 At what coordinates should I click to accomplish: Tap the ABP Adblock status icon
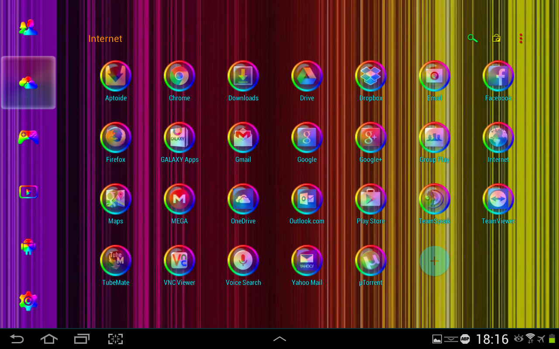point(465,339)
